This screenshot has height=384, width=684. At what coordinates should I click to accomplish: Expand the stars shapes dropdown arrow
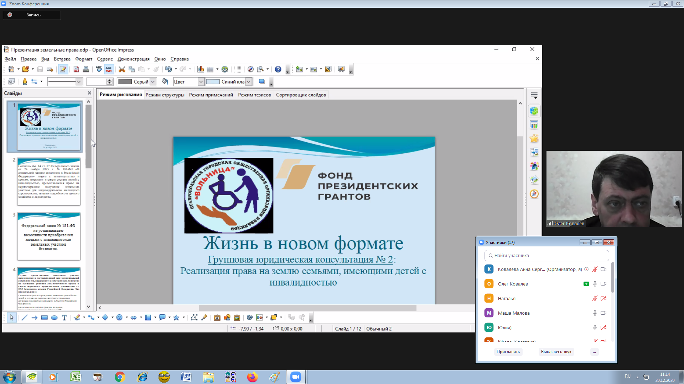(x=183, y=318)
